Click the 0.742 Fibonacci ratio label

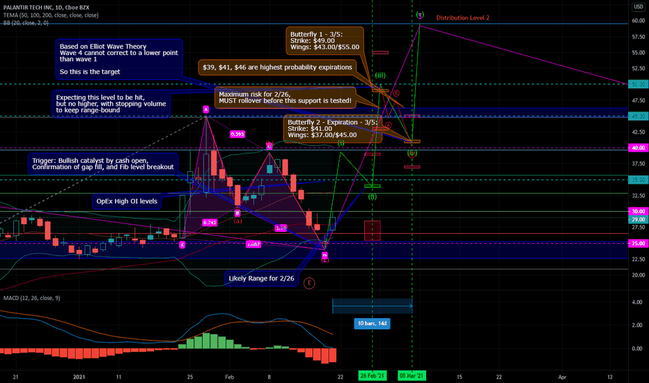click(x=210, y=223)
